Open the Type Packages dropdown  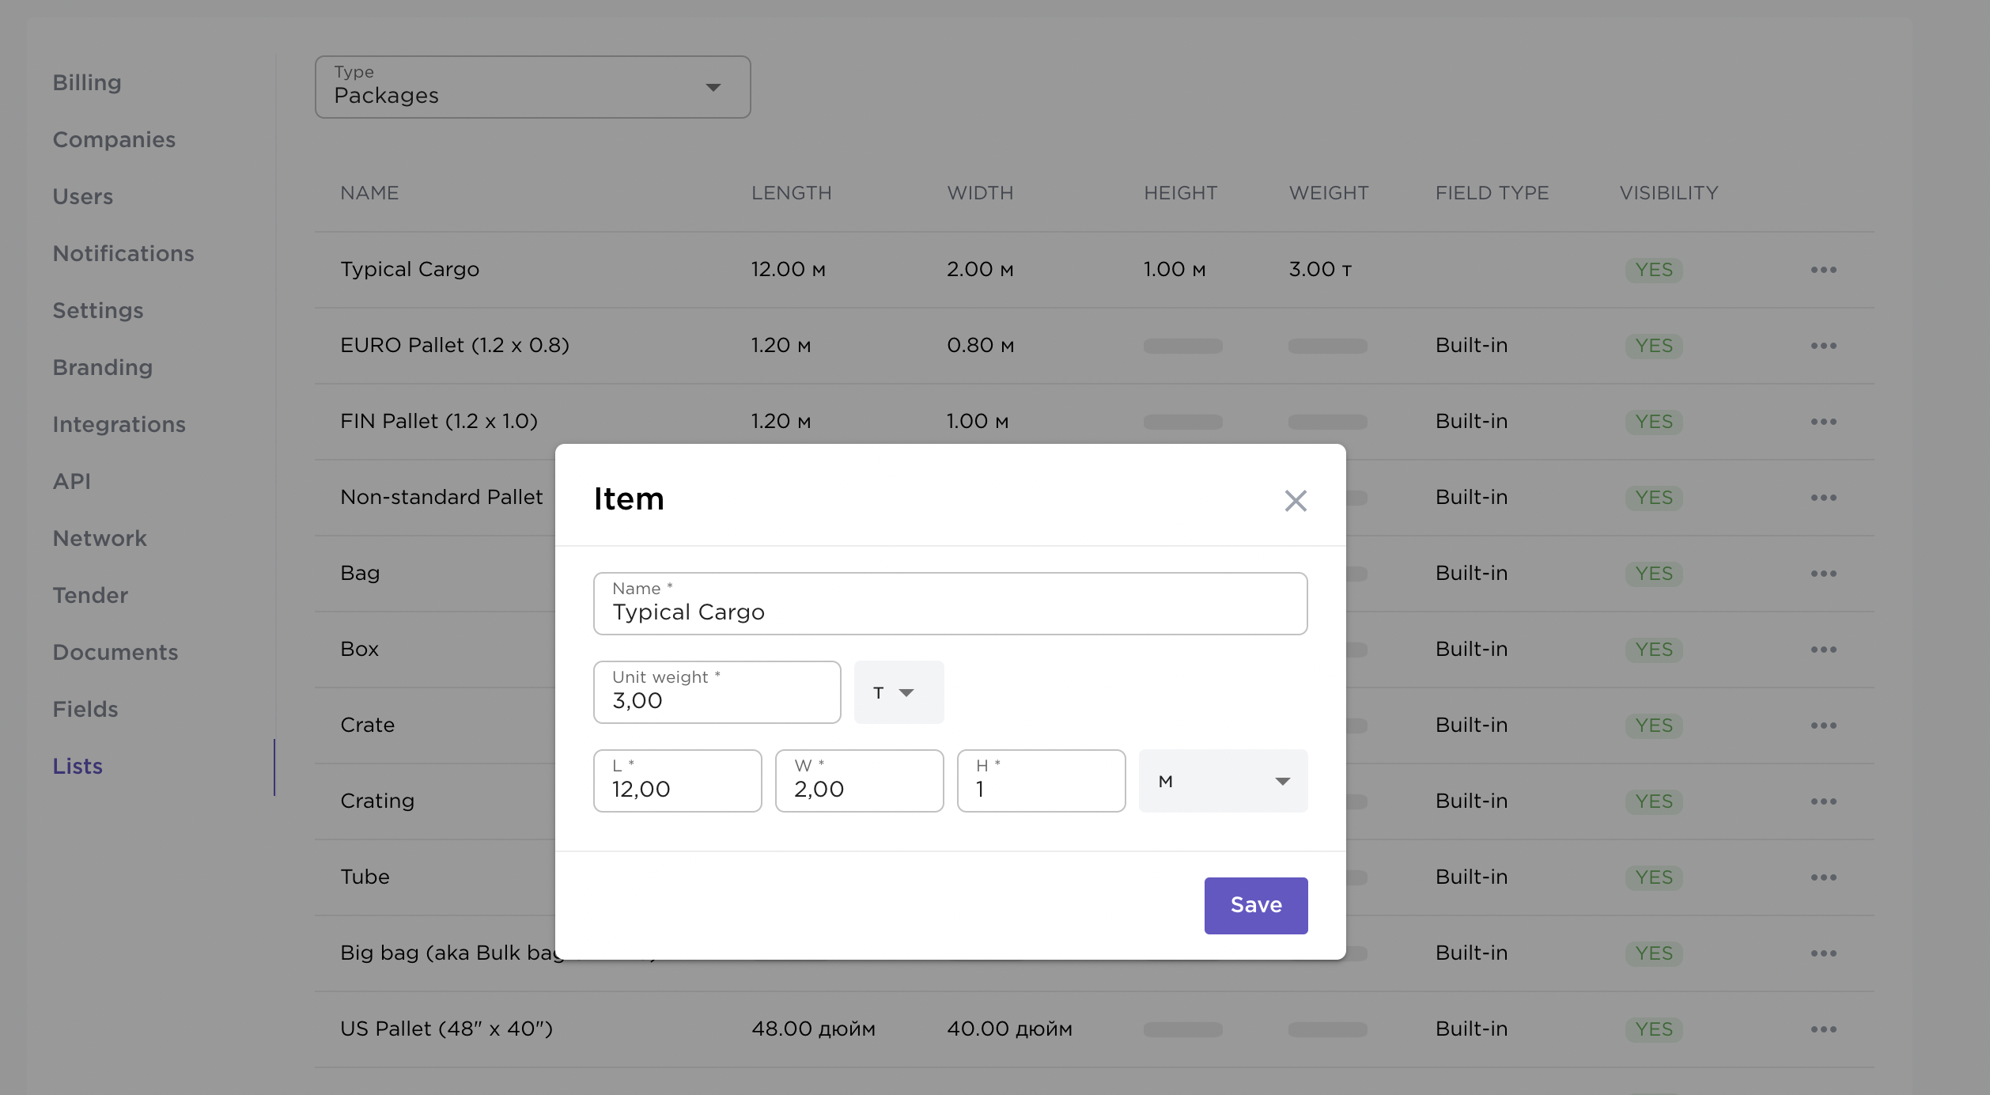pyautogui.click(x=532, y=86)
